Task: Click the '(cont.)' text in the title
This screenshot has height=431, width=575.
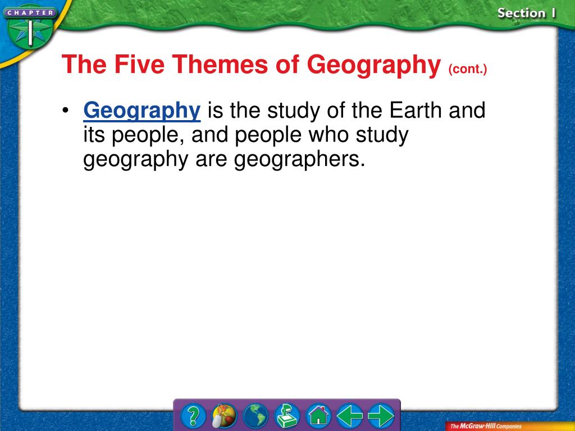Action: click(468, 69)
